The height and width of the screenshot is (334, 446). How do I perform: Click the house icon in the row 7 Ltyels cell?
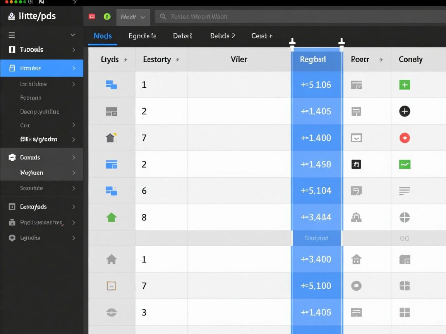tap(111, 138)
